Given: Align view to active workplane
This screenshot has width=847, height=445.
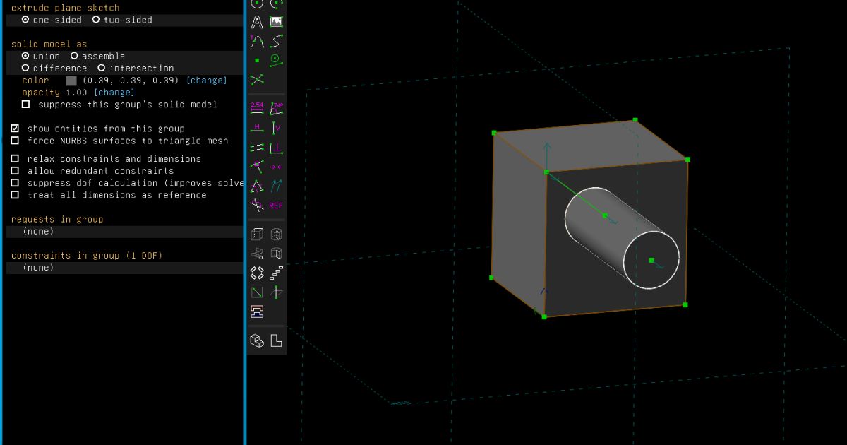Looking at the screenshot, I should (276, 341).
